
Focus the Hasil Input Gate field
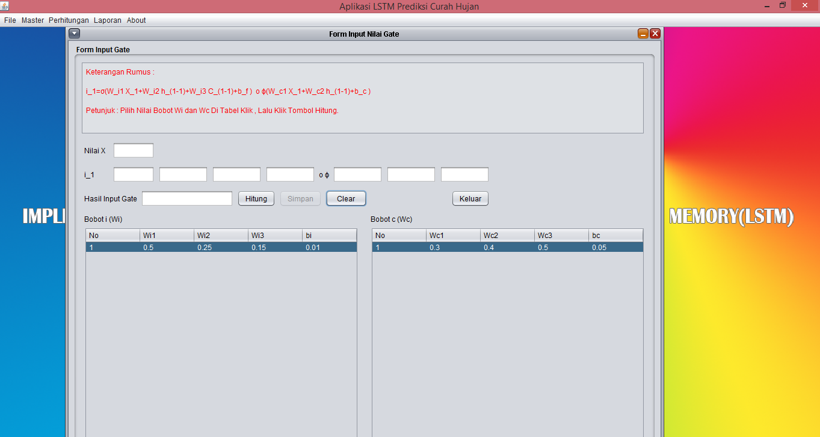(x=187, y=198)
